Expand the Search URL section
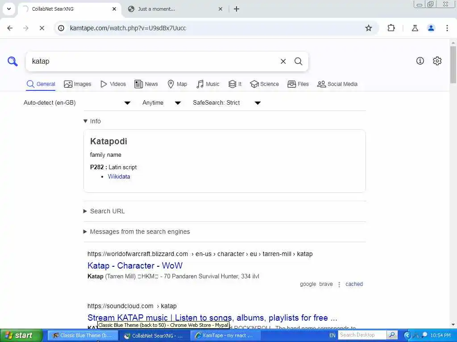 point(104,211)
